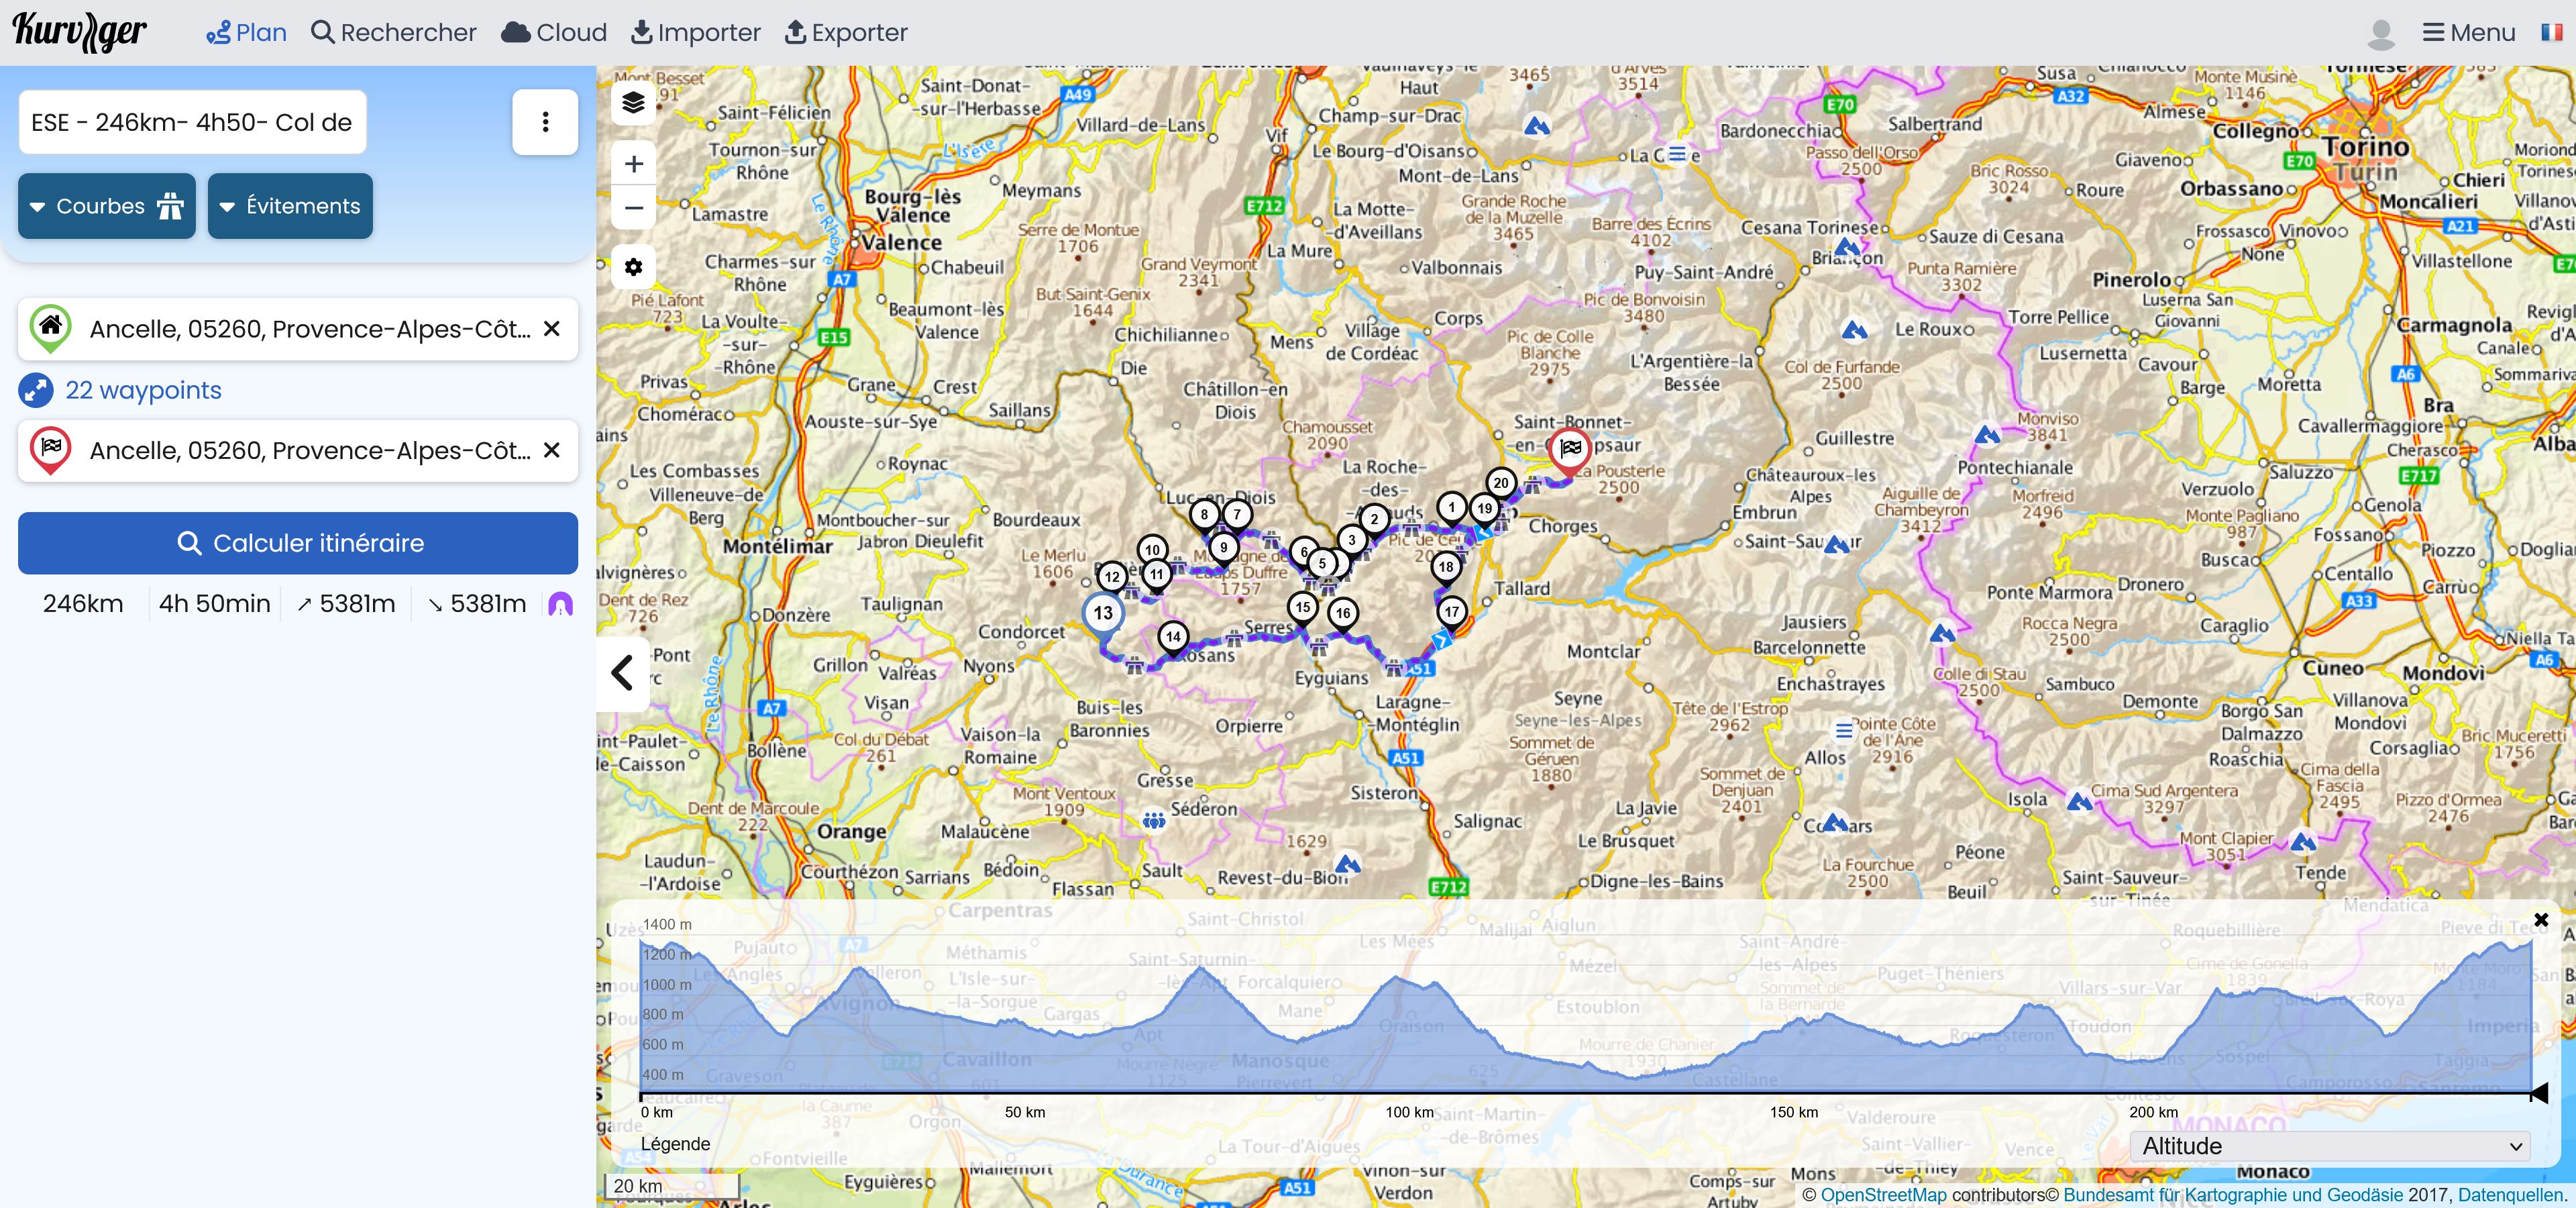Expand the 22 waypoints list

click(142, 390)
